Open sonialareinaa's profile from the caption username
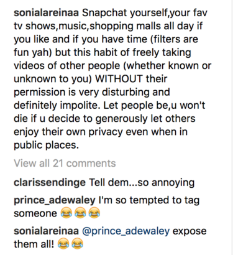 tap(46, 13)
